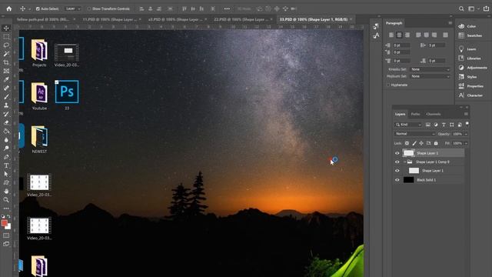Open the Swatches panel icon
Viewport: 492px width, 277px height.
(x=461, y=35)
